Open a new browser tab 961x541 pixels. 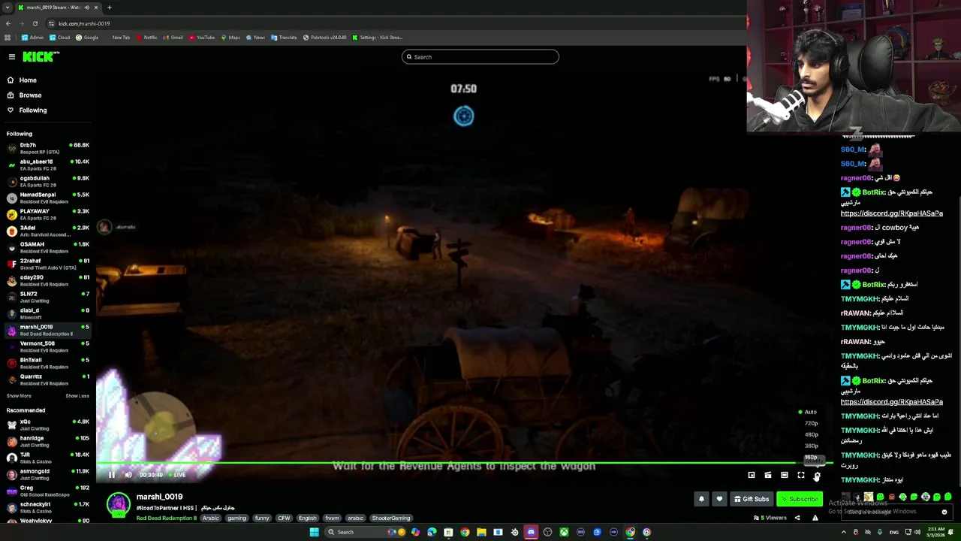pyautogui.click(x=109, y=8)
